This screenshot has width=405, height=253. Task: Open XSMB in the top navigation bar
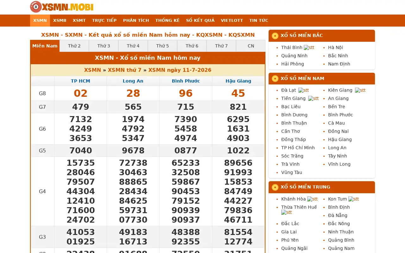click(60, 21)
